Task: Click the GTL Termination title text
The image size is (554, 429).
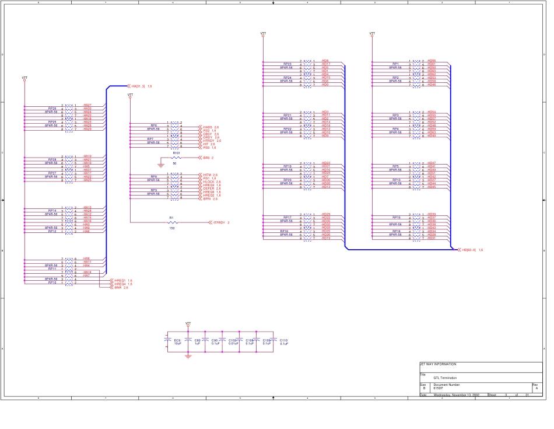Action: pos(444,377)
